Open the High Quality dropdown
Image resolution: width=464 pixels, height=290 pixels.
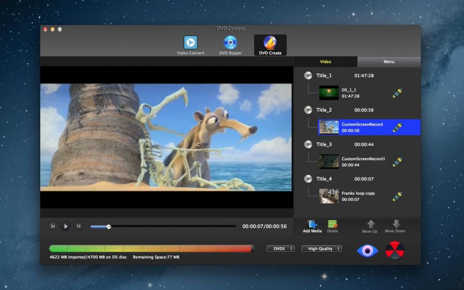coord(322,249)
